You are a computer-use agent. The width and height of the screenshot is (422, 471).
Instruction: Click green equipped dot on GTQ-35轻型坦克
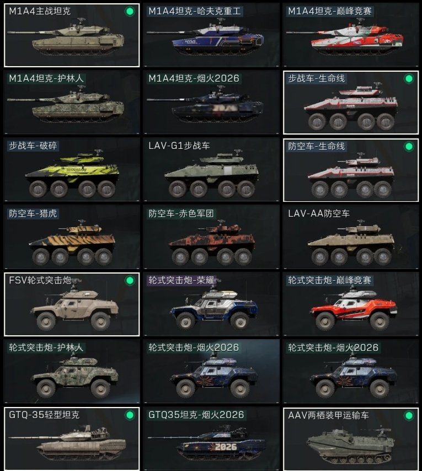point(130,415)
